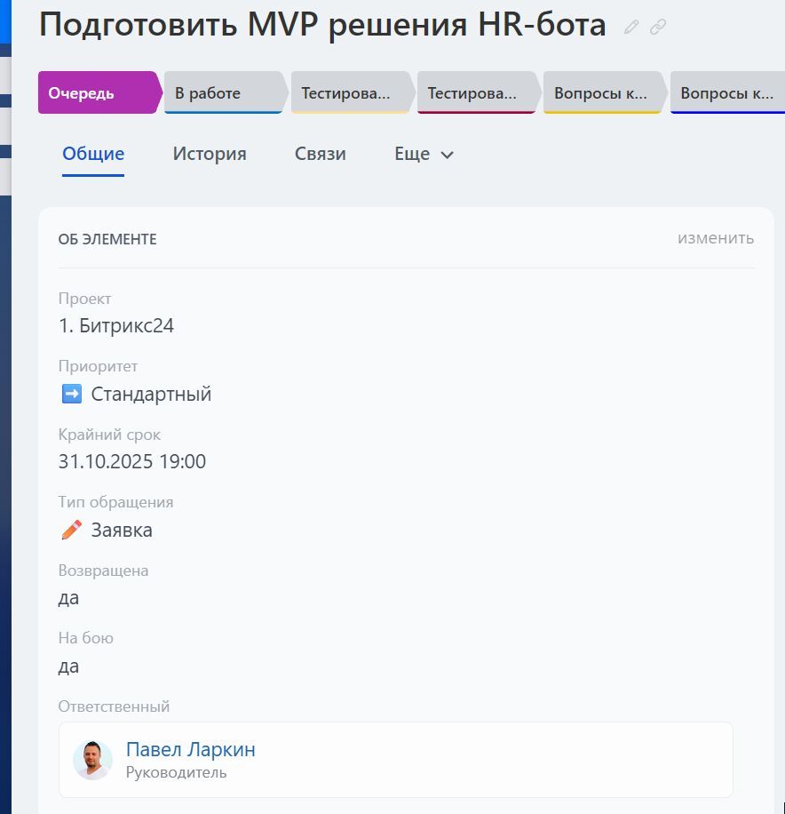Open the История tab
785x814 pixels.
[x=209, y=153]
